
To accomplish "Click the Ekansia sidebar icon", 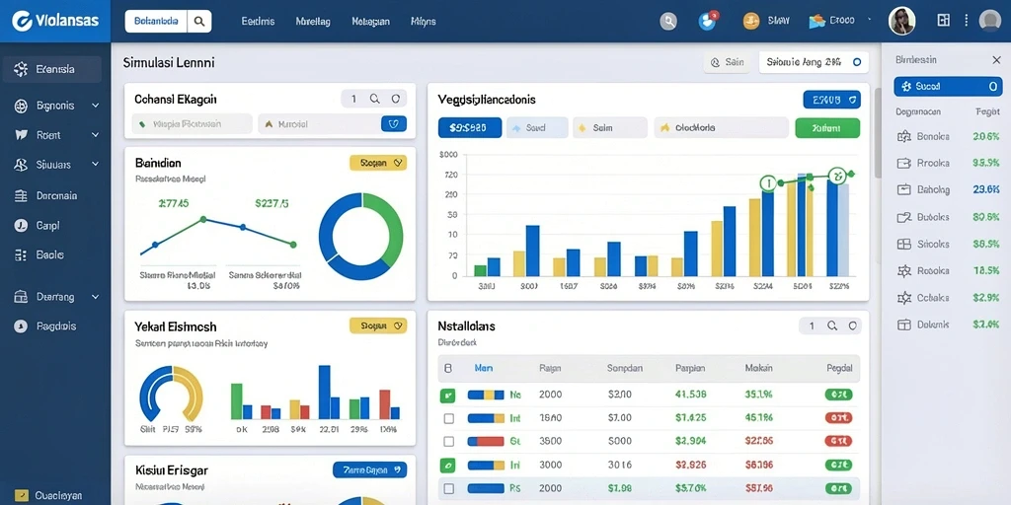I will (x=21, y=70).
